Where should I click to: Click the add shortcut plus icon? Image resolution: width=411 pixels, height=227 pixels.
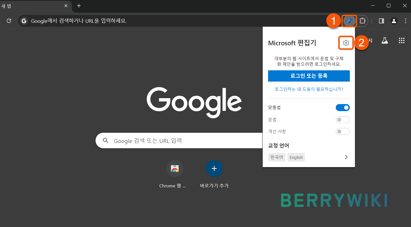pyautogui.click(x=214, y=168)
